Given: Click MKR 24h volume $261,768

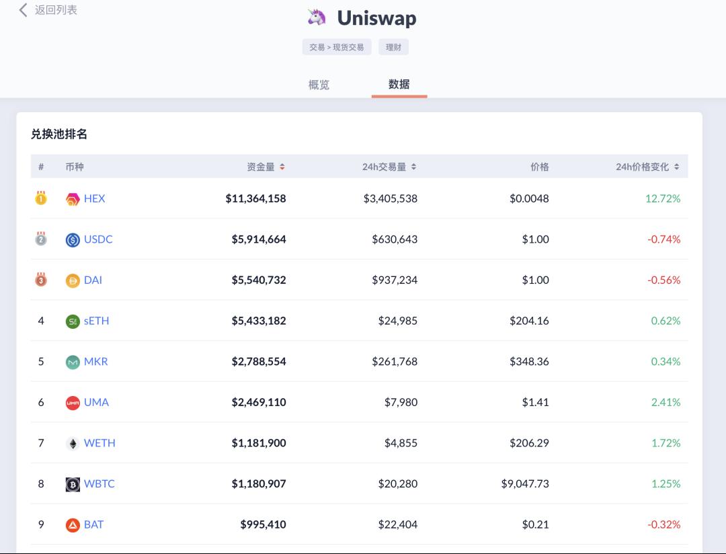Looking at the screenshot, I should pos(395,361).
